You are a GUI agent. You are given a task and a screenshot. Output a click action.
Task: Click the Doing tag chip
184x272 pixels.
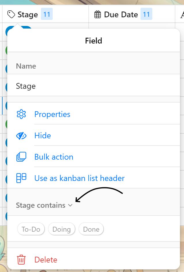[x=62, y=229]
